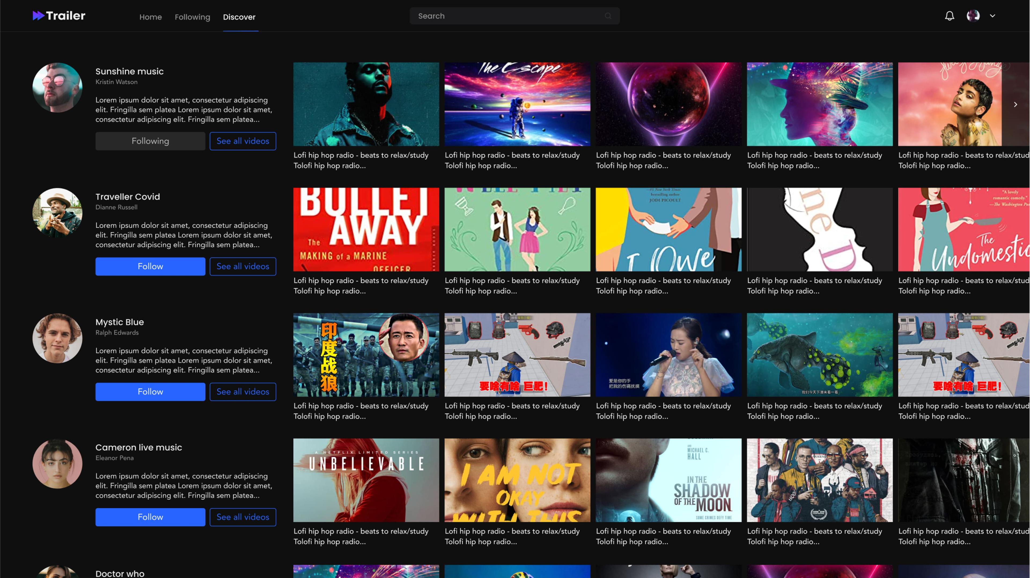The height and width of the screenshot is (578, 1030).
Task: Go to the Home tab
Action: (150, 17)
